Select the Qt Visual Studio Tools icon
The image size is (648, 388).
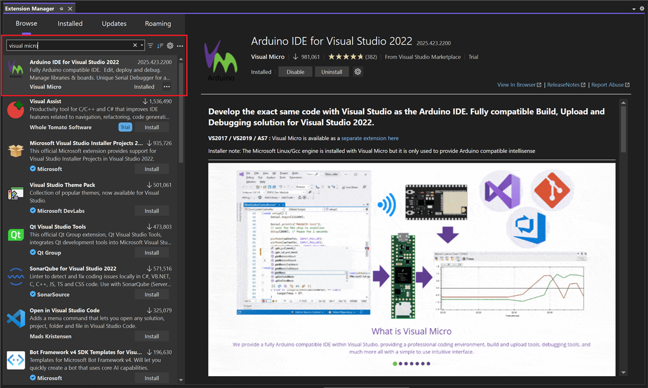coord(16,235)
